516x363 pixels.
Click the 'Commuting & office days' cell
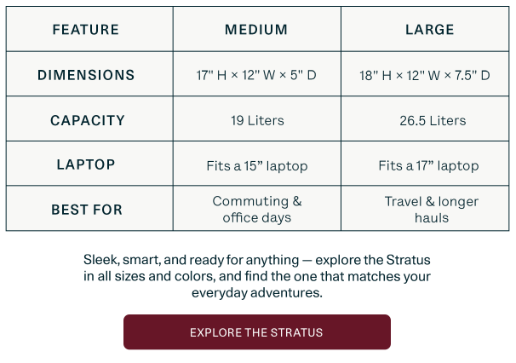(x=257, y=210)
